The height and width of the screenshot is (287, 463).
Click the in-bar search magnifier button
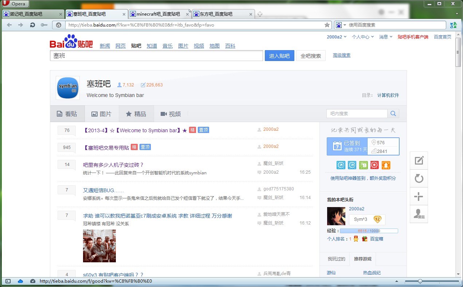[x=393, y=114]
